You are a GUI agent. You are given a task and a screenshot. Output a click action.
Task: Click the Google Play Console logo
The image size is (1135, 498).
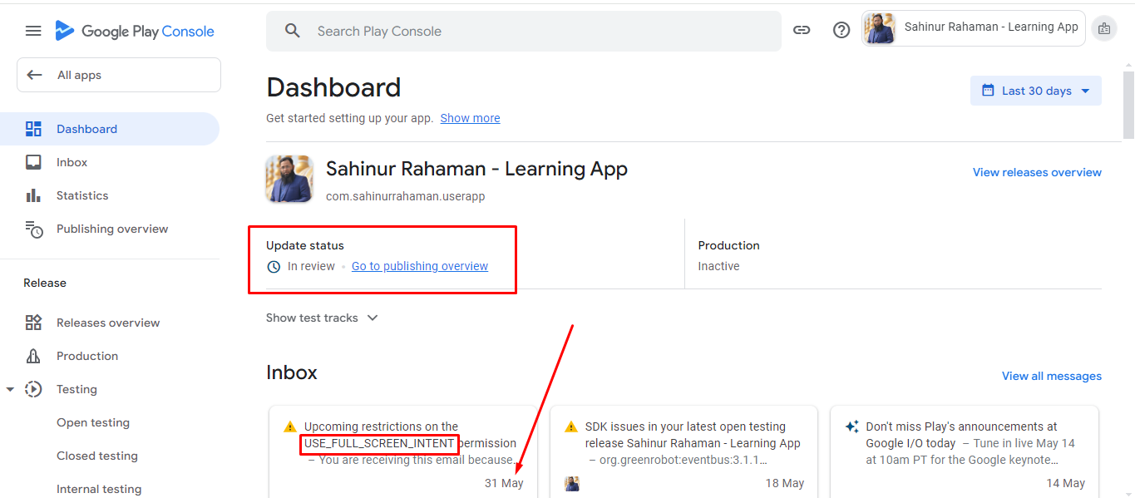[x=135, y=32]
